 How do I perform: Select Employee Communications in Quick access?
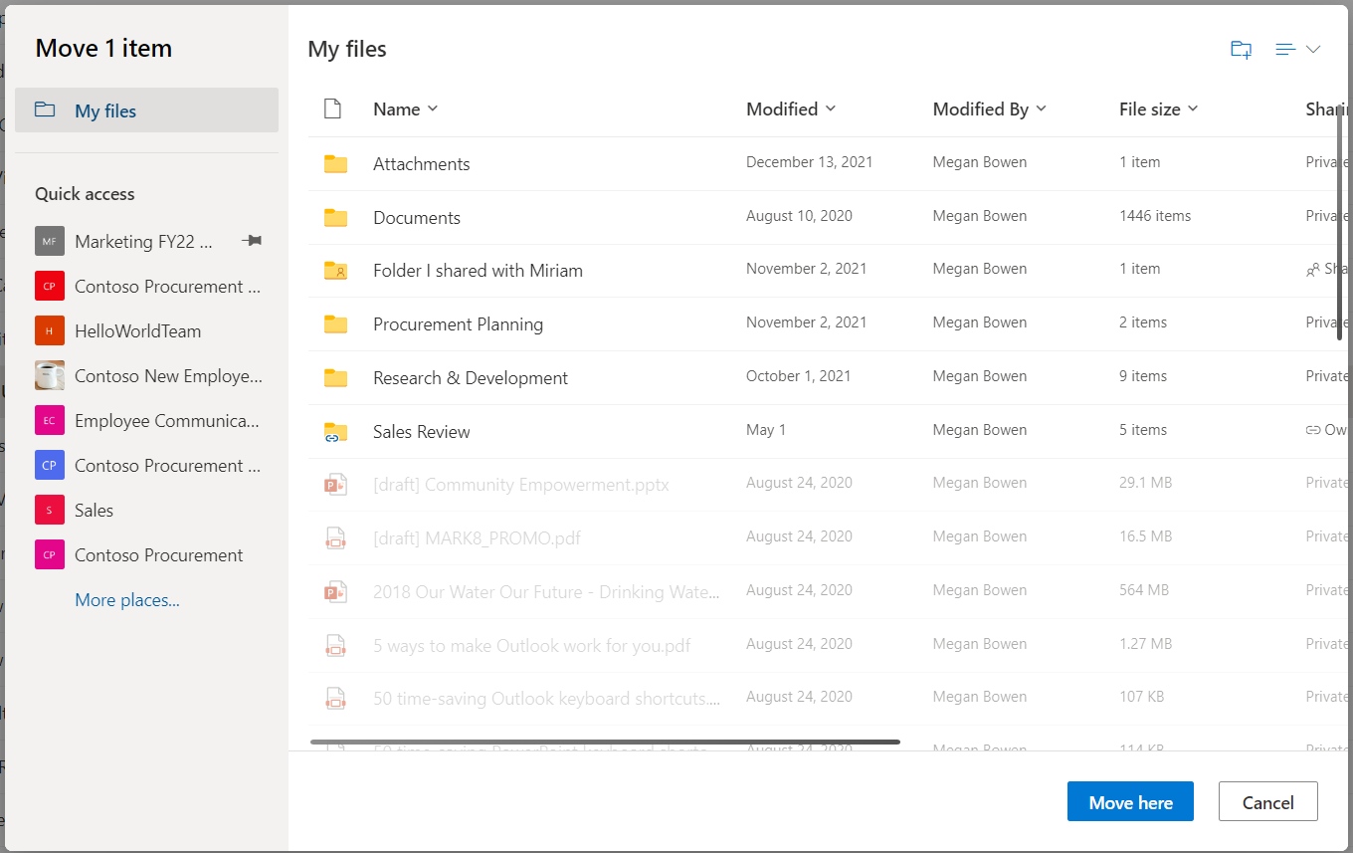pos(167,421)
